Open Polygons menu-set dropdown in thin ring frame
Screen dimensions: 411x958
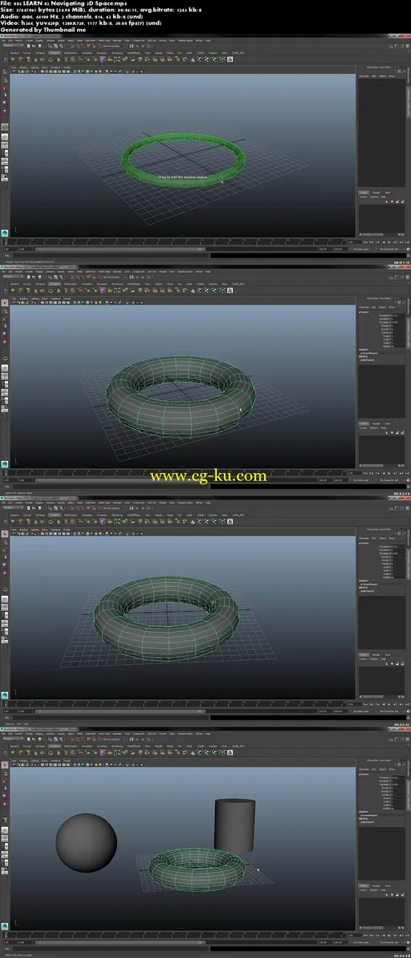12,46
